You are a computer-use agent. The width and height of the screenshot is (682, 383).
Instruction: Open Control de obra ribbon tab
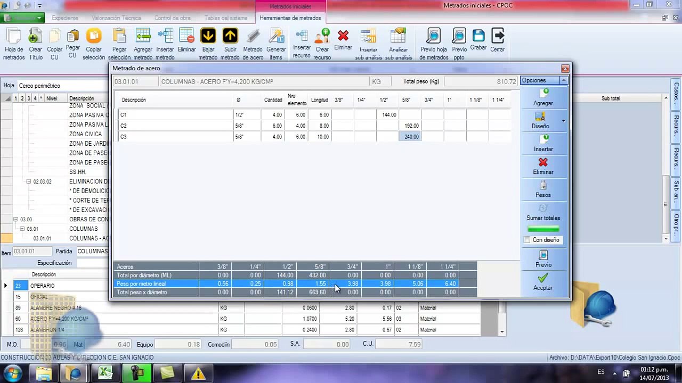coord(173,18)
